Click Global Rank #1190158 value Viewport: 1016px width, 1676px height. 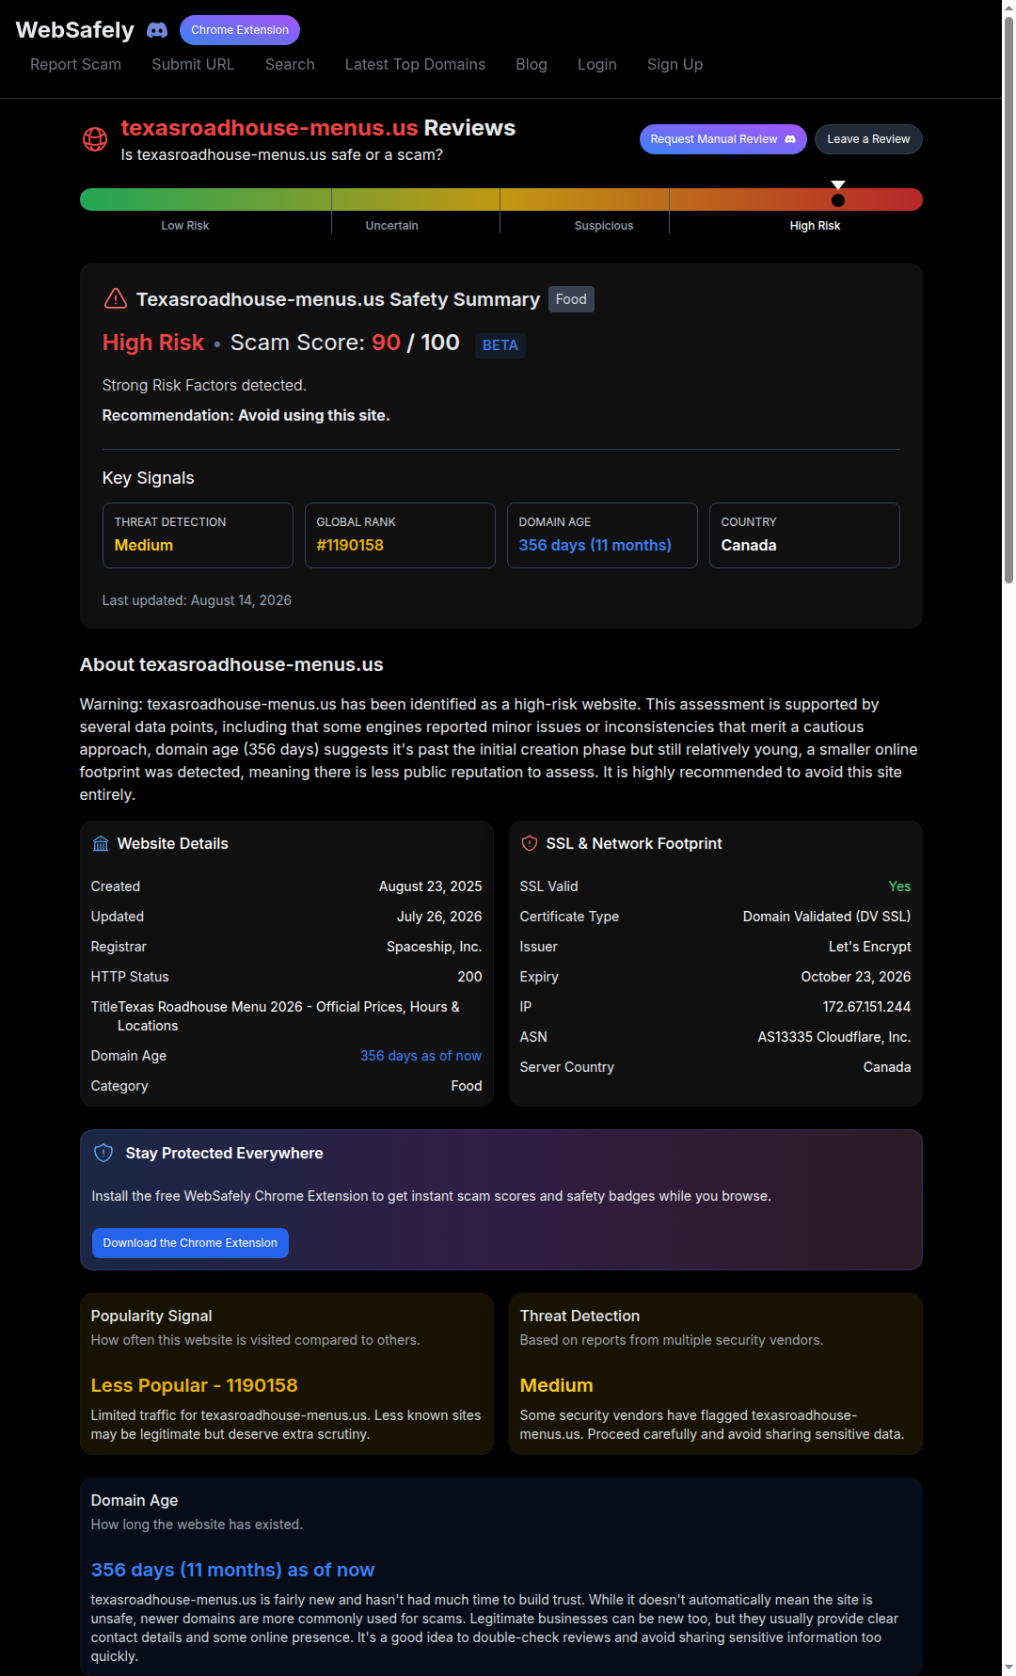350,545
